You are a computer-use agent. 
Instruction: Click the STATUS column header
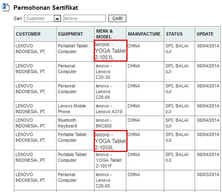tap(179, 34)
